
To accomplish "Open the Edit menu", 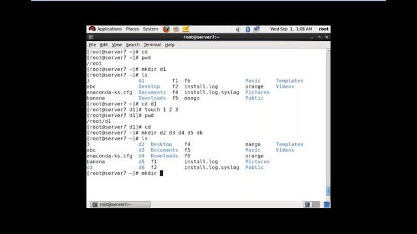I will (104, 45).
